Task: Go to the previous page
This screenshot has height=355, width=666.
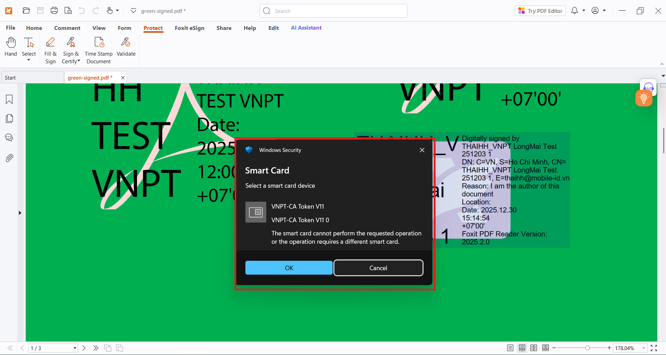Action: coord(22,348)
